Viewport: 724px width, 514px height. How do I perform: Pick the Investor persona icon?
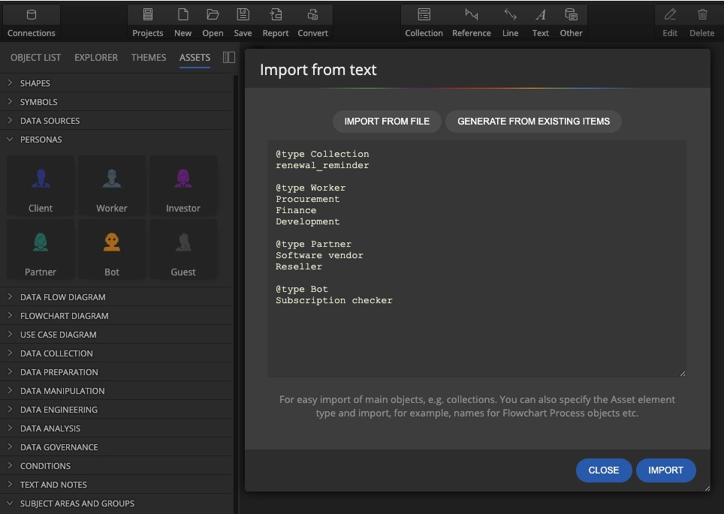coord(183,179)
